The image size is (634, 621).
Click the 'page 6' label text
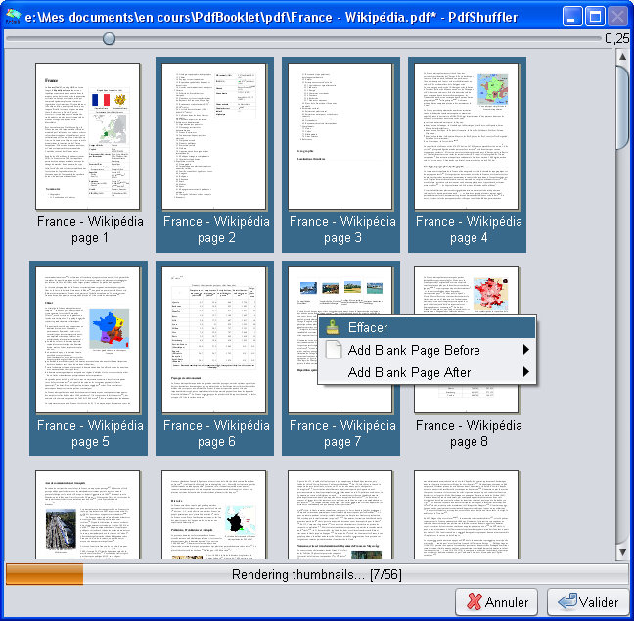(216, 441)
